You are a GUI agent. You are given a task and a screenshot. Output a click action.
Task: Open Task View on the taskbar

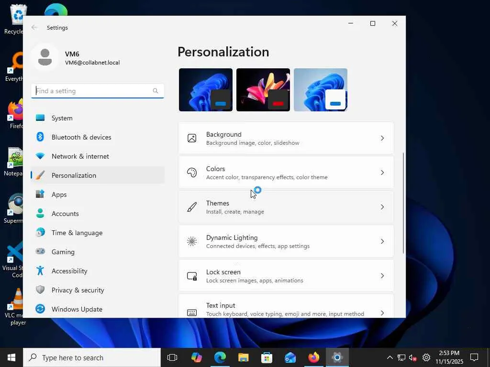[172, 357]
